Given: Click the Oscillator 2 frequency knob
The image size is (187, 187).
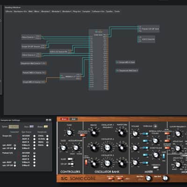Looking at the screenshot, I should click(x=107, y=147).
